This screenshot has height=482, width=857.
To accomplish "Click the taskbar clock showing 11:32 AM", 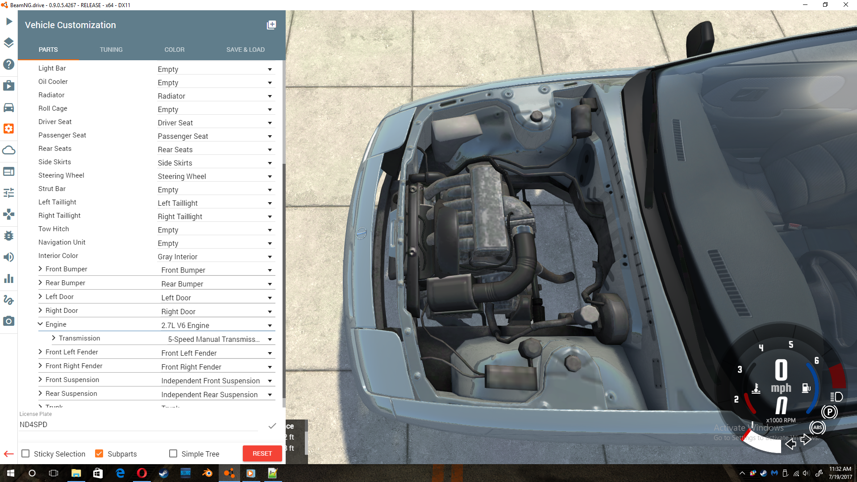I will 840,473.
